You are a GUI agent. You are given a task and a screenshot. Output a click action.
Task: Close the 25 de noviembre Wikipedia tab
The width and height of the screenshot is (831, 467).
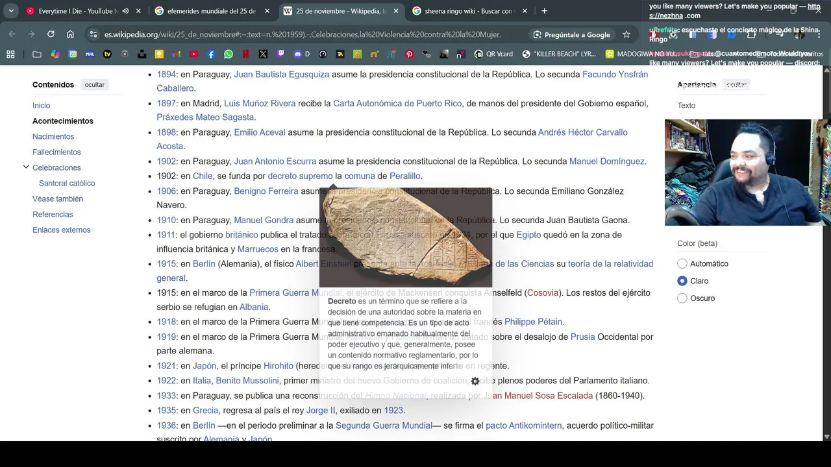(395, 11)
